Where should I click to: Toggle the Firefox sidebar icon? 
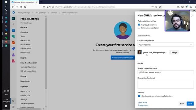183,7
